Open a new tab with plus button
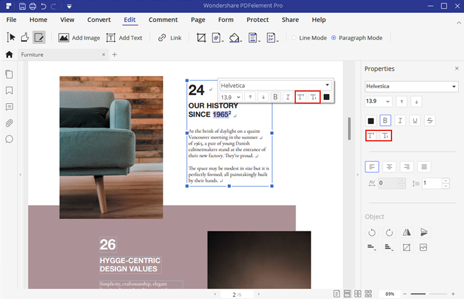 pyautogui.click(x=114, y=54)
